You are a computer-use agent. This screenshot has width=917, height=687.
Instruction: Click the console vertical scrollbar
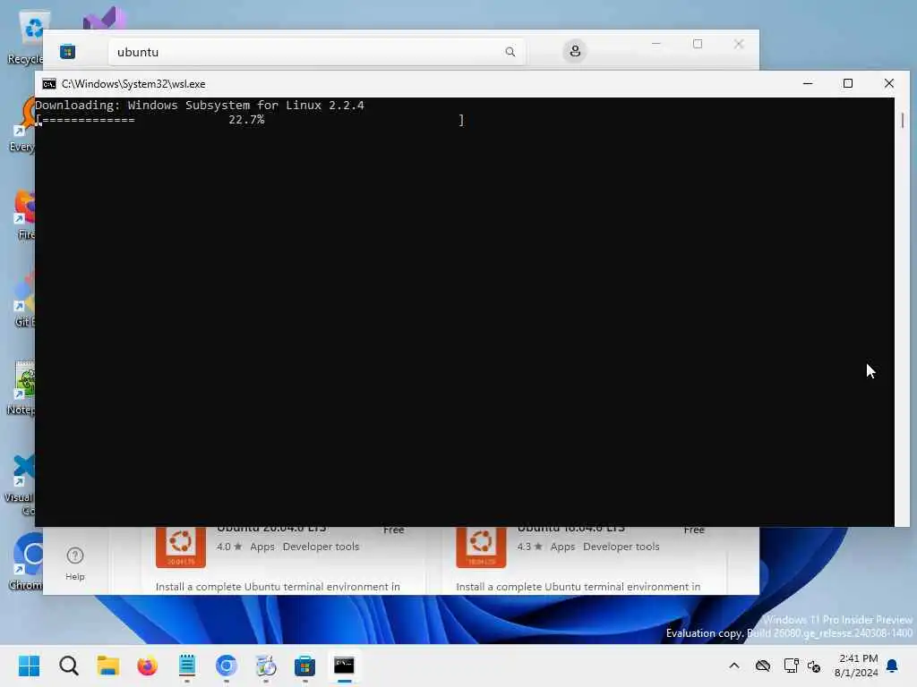click(x=903, y=312)
